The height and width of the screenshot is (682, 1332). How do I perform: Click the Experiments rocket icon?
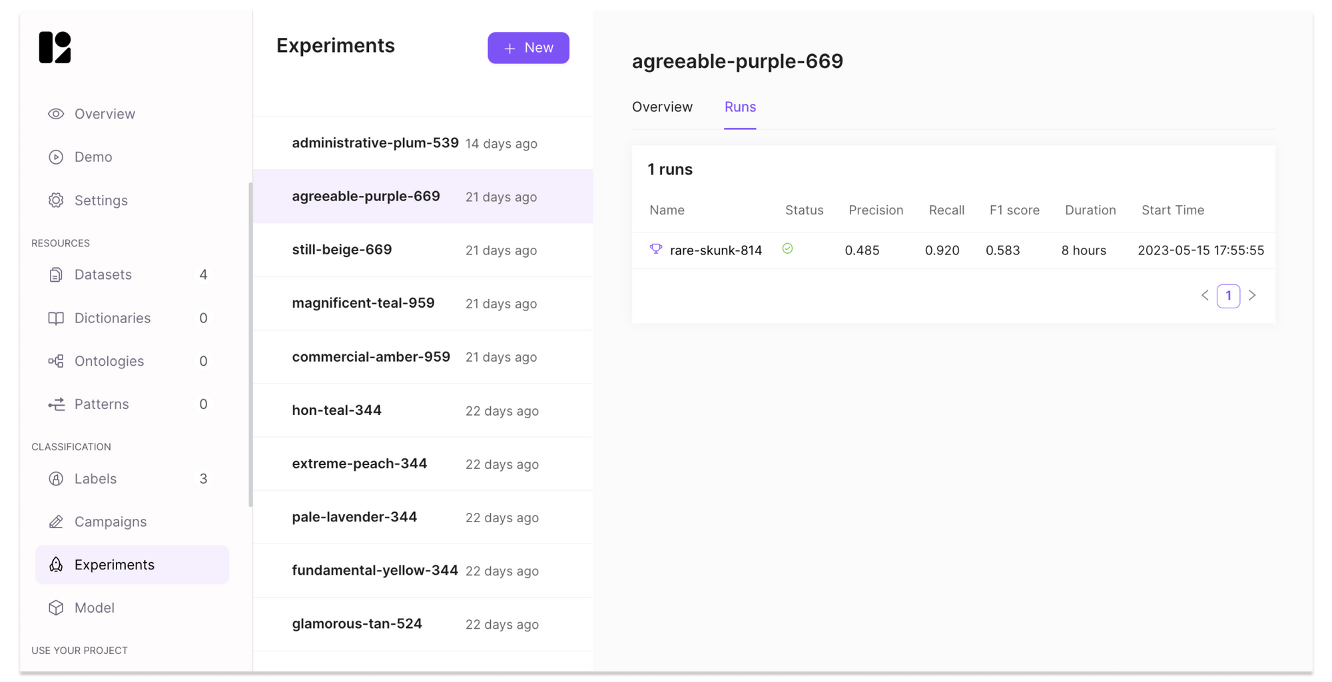[x=56, y=564]
